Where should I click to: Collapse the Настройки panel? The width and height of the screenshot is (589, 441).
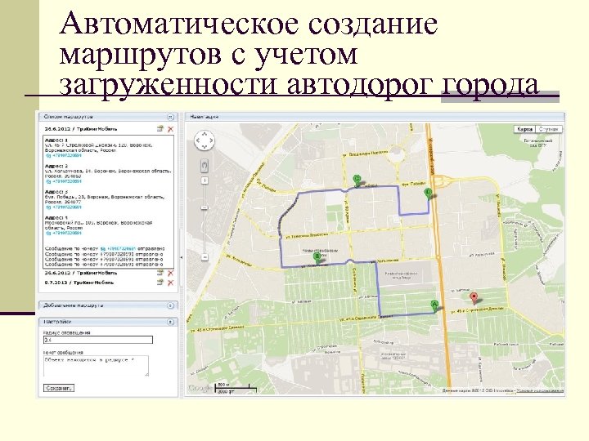pyautogui.click(x=170, y=322)
